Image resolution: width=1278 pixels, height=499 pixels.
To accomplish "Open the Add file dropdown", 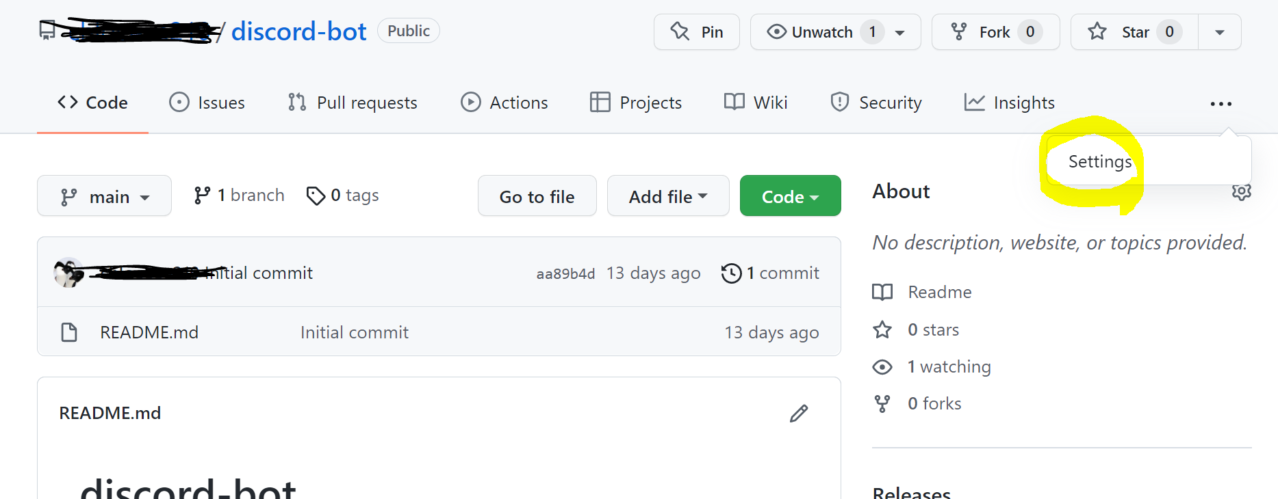I will click(668, 196).
